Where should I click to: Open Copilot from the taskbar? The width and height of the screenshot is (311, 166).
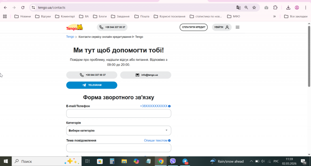(136, 161)
